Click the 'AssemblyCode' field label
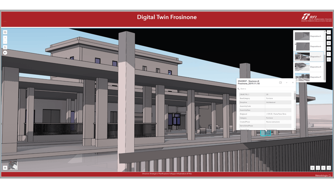Image resolution: width=334 pixels, height=188 pixels. pyautogui.click(x=245, y=106)
